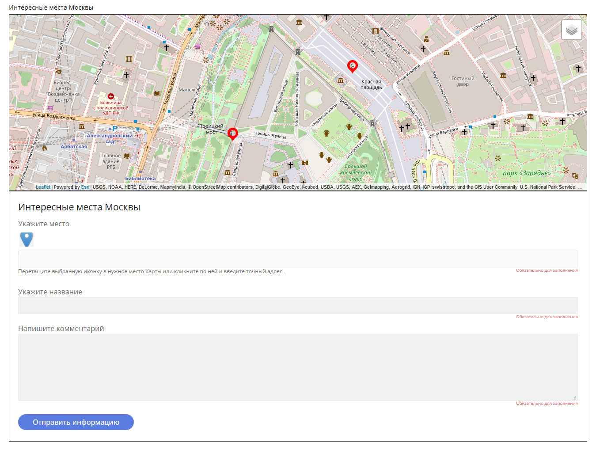This screenshot has width=596, height=457.
Task: Click the parking P icon near Александровский сад
Action: coord(114,128)
